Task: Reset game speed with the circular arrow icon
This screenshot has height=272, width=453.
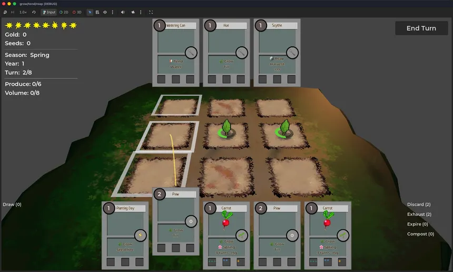Action: click(x=34, y=12)
